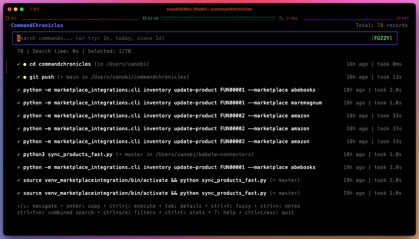
Task: Click the green checkmark for git push
Action: point(18,77)
